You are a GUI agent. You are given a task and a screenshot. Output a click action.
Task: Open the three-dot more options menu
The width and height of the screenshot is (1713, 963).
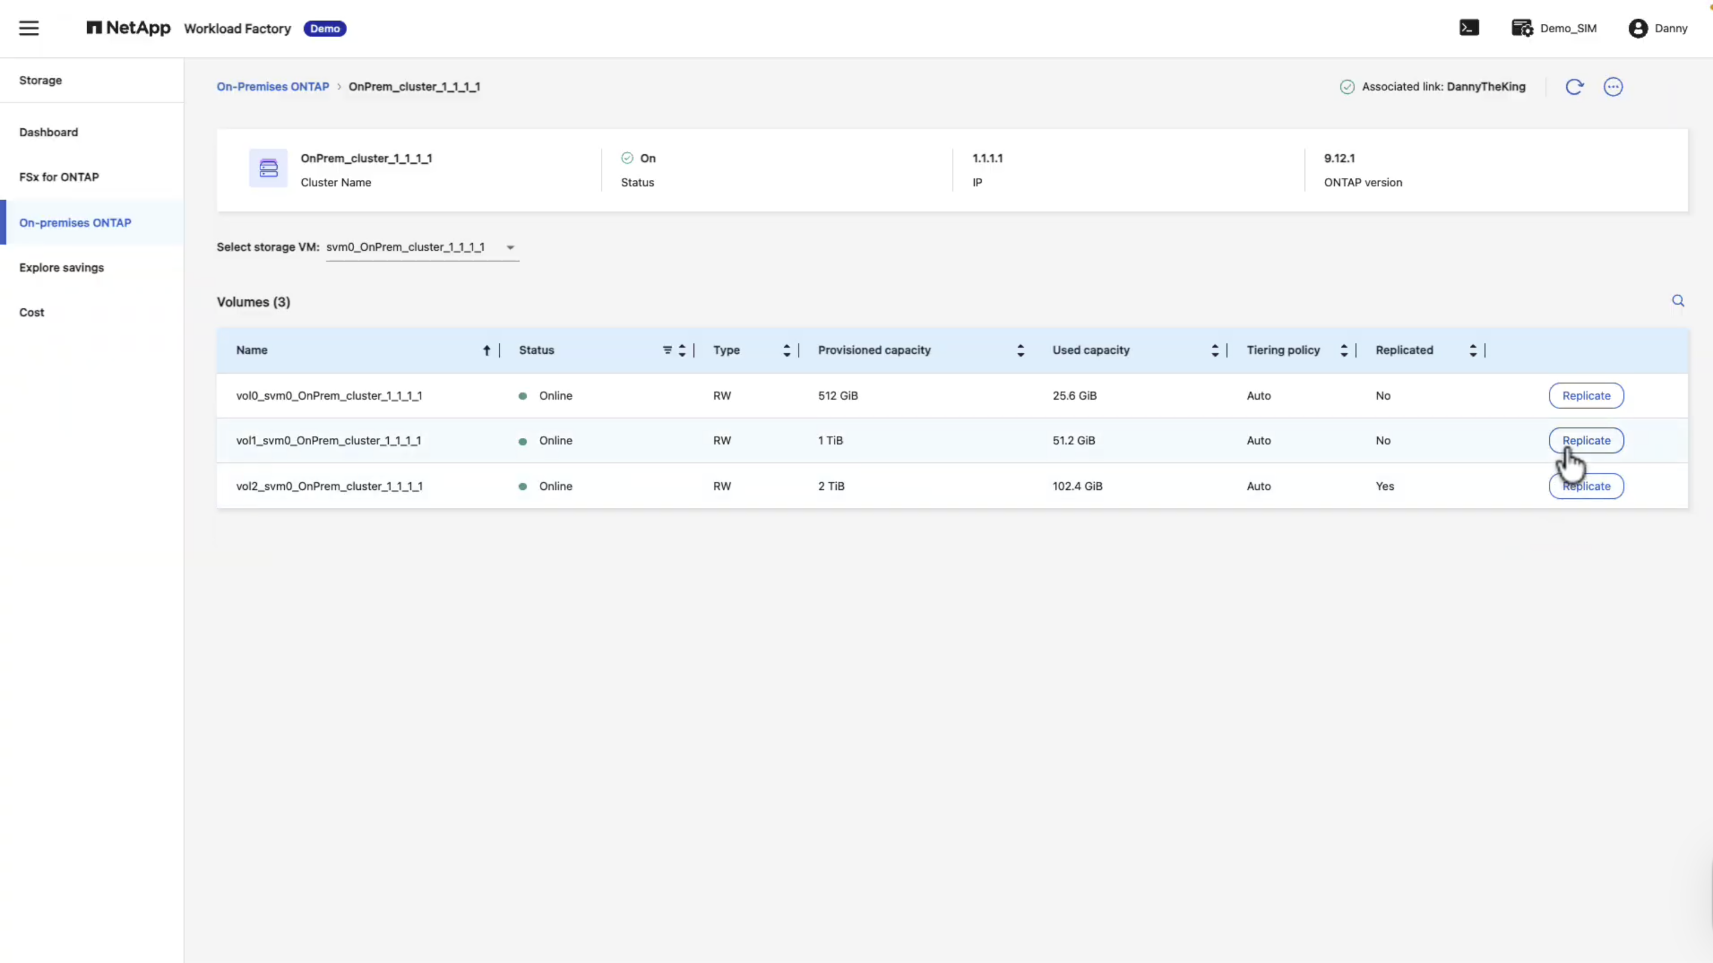pos(1613,87)
